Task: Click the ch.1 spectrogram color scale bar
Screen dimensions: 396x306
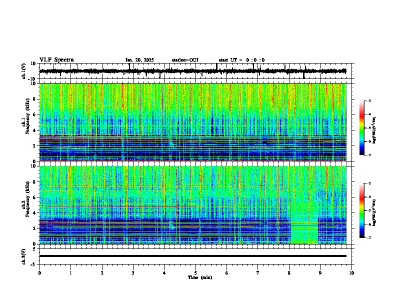Action: (x=361, y=128)
